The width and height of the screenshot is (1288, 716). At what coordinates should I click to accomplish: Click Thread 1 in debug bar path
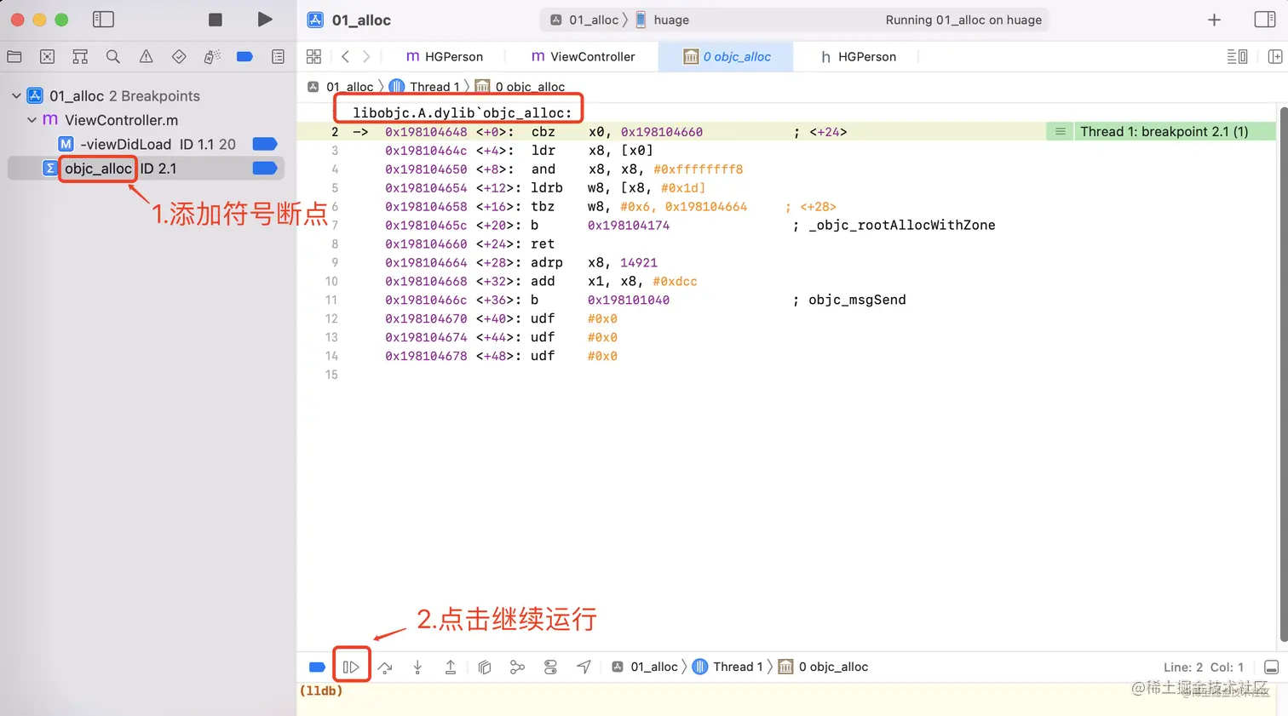point(727,667)
